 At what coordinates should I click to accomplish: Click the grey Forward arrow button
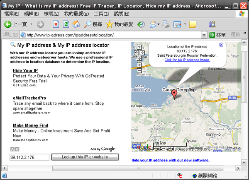click(40, 24)
